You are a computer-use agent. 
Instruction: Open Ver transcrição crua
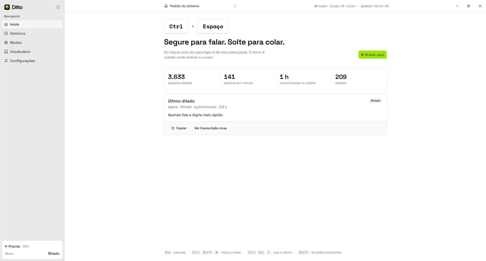(210, 128)
